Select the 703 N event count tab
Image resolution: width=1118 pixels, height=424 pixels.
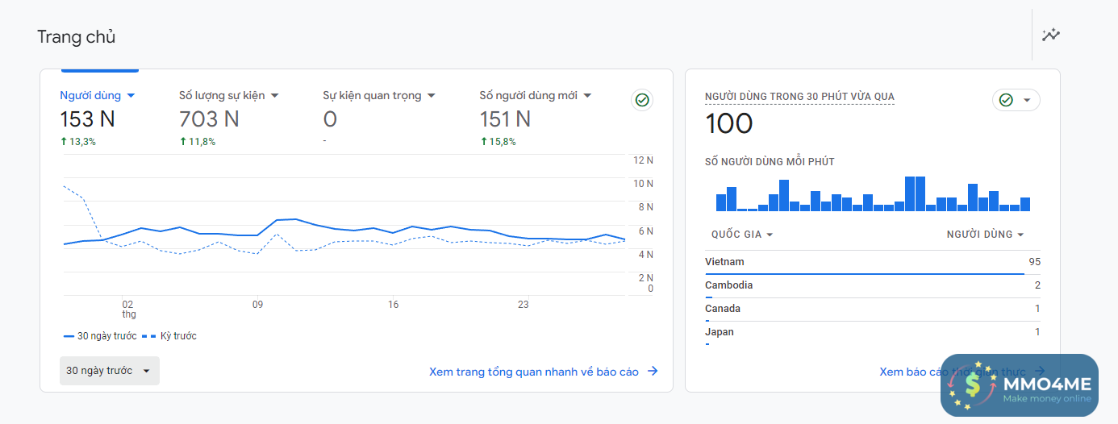[x=209, y=119]
